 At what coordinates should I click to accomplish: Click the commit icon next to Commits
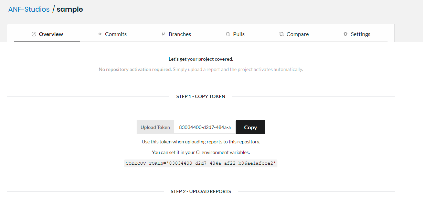(99, 34)
